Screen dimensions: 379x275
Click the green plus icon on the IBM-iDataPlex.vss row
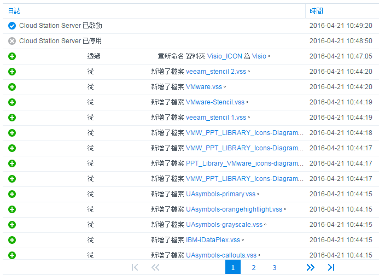coord(12,240)
